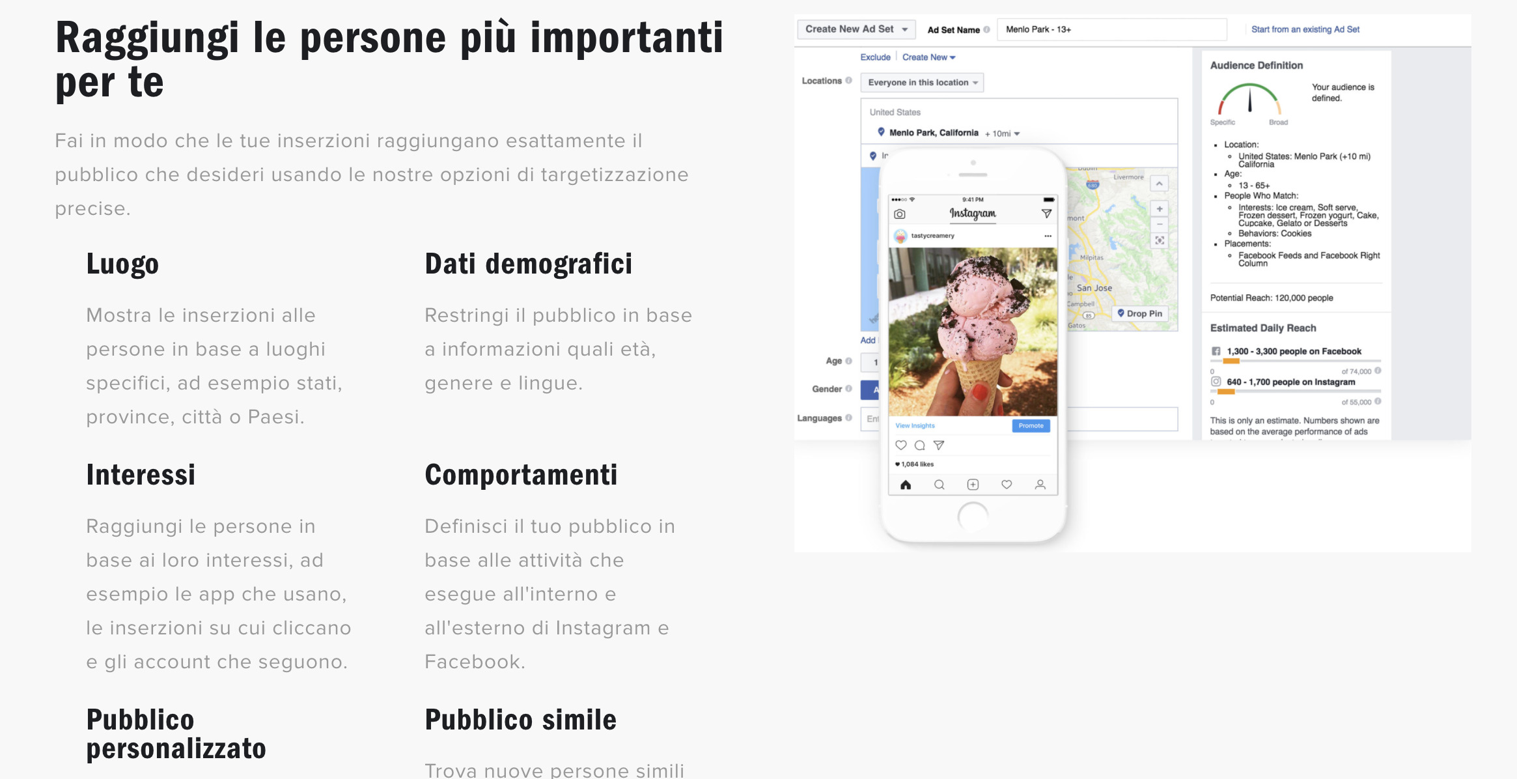Tap the comment bubble icon

pyautogui.click(x=920, y=446)
